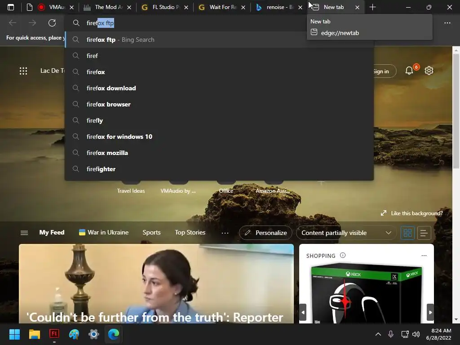
Task: Go to the previous shopping item
Action: click(x=303, y=313)
